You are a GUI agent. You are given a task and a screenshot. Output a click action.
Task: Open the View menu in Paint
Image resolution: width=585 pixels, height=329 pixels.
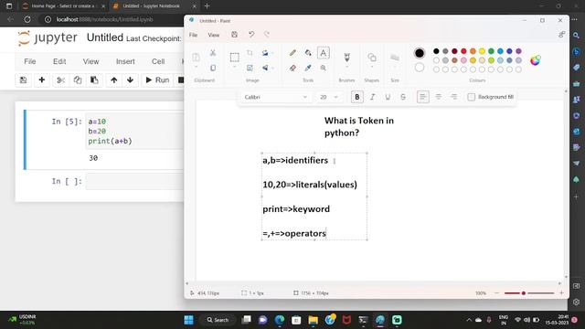point(213,35)
